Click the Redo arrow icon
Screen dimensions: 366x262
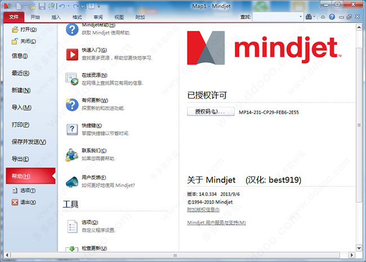(x=76, y=6)
